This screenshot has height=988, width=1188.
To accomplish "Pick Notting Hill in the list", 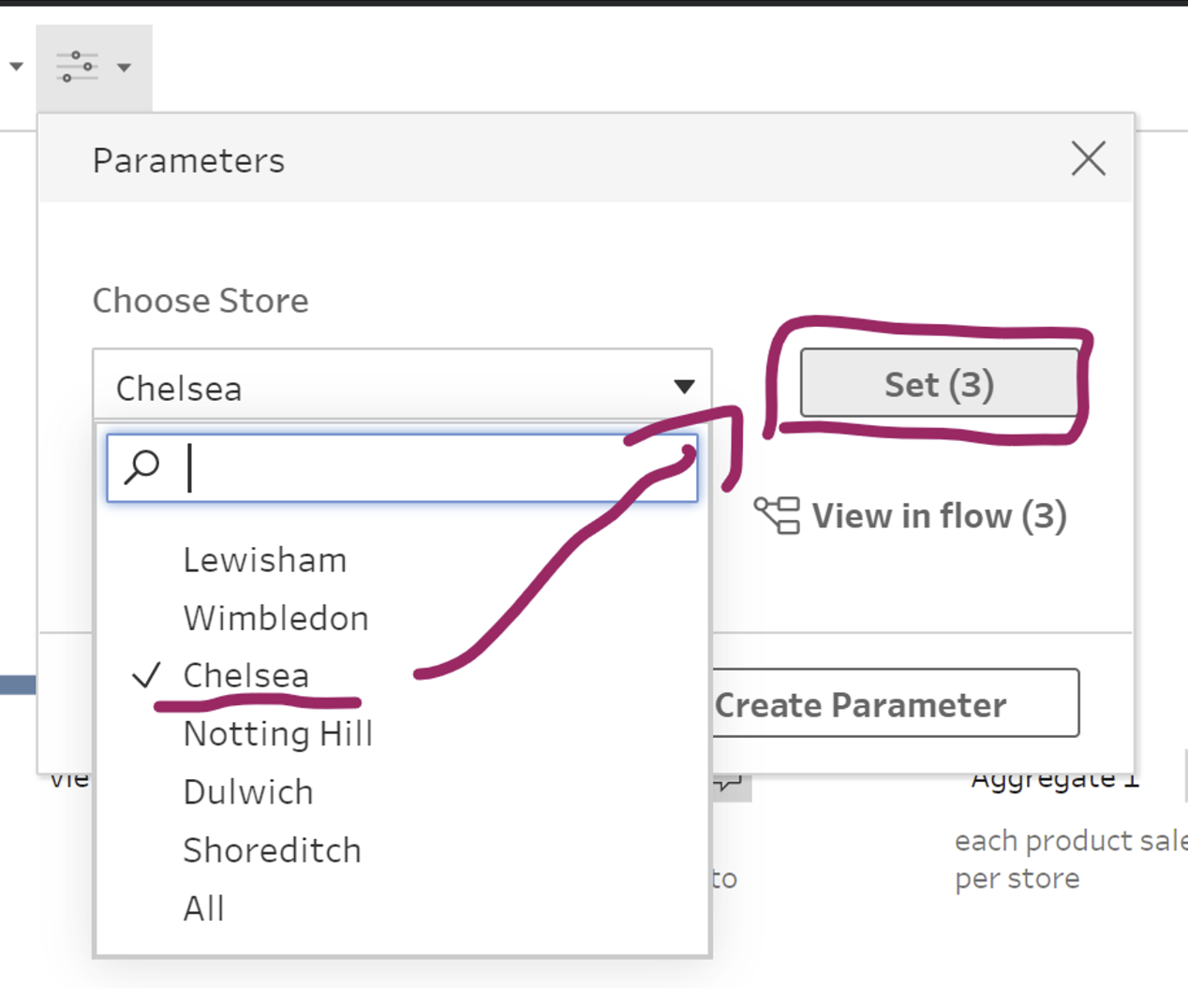I will tap(278, 733).
